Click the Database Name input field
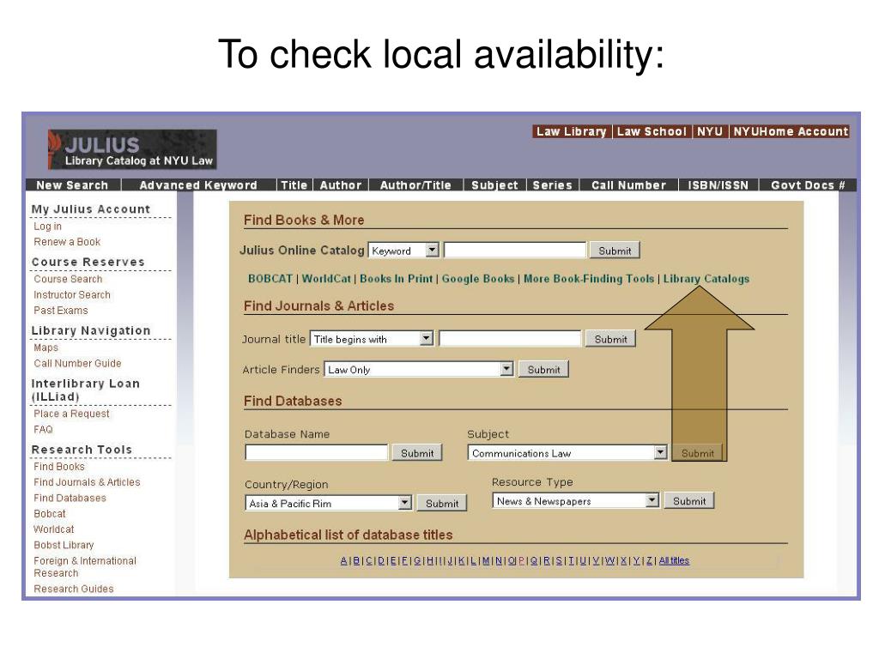Screen dimensions: 879x659 (x=316, y=453)
